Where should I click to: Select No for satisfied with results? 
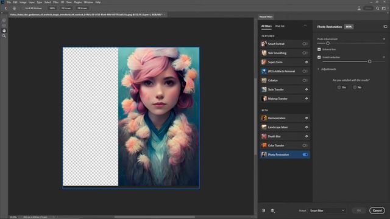click(x=357, y=88)
